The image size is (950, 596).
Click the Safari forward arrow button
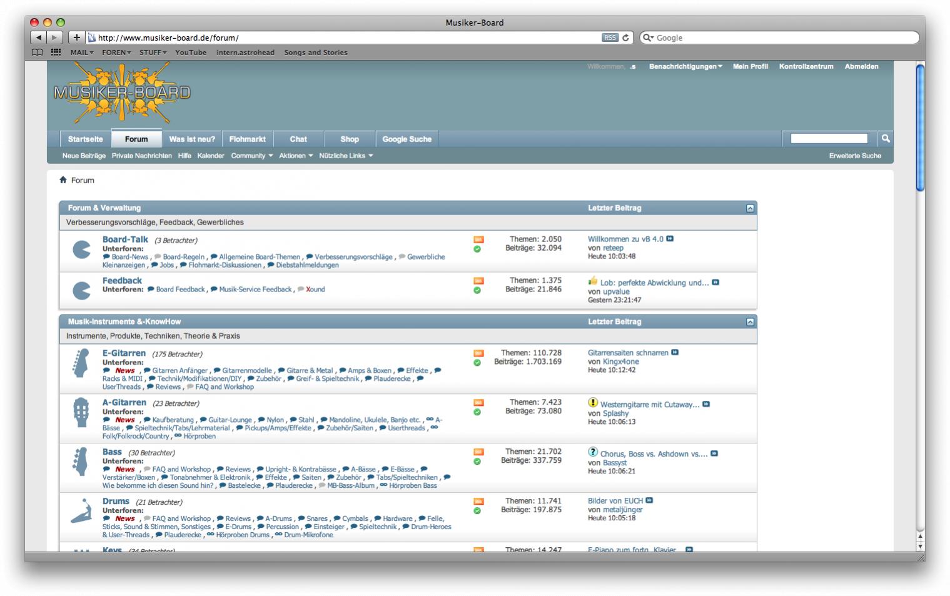point(55,38)
